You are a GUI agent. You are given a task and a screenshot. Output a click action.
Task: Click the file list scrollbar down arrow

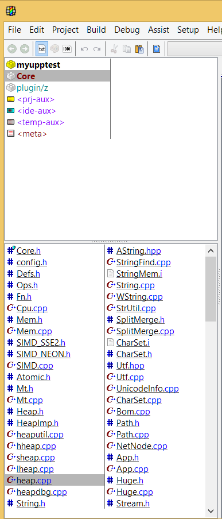tap(211, 512)
